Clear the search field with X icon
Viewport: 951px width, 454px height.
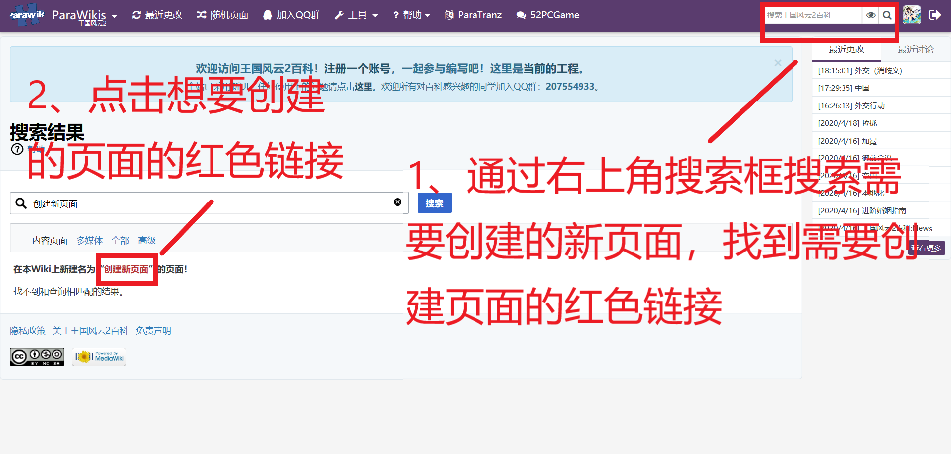tap(397, 202)
